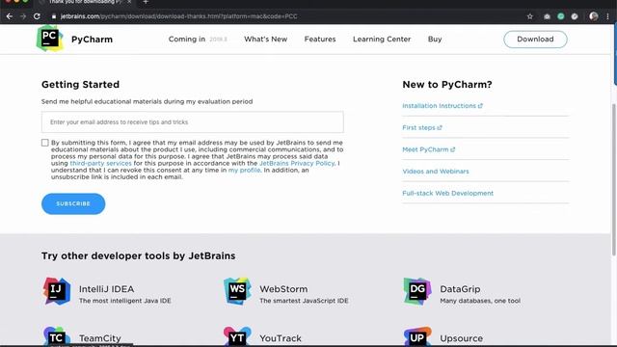The width and height of the screenshot is (617, 347).
Task: Click the grey extension icon beside the profile avatar
Action: [x=575, y=16]
